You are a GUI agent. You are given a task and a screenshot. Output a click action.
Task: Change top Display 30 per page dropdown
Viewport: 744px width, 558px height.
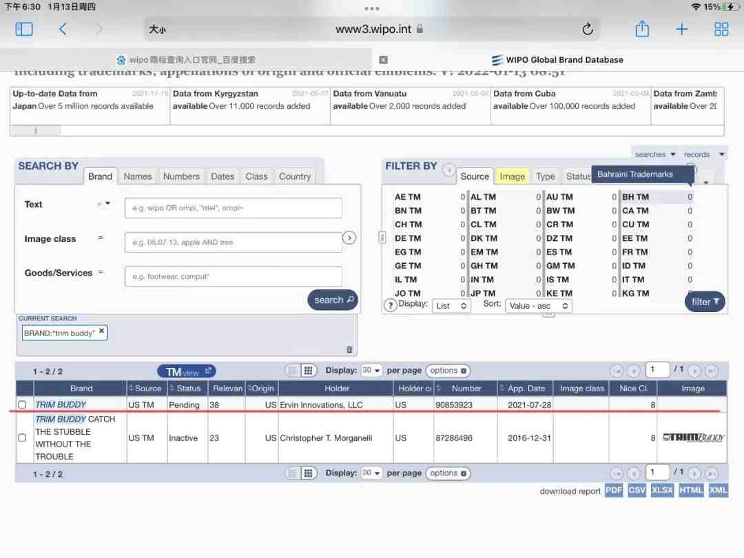pyautogui.click(x=371, y=370)
